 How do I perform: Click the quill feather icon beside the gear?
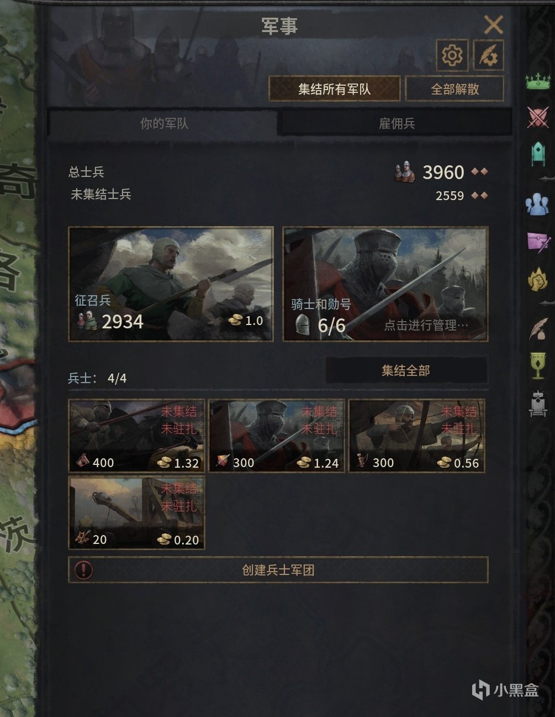point(489,55)
